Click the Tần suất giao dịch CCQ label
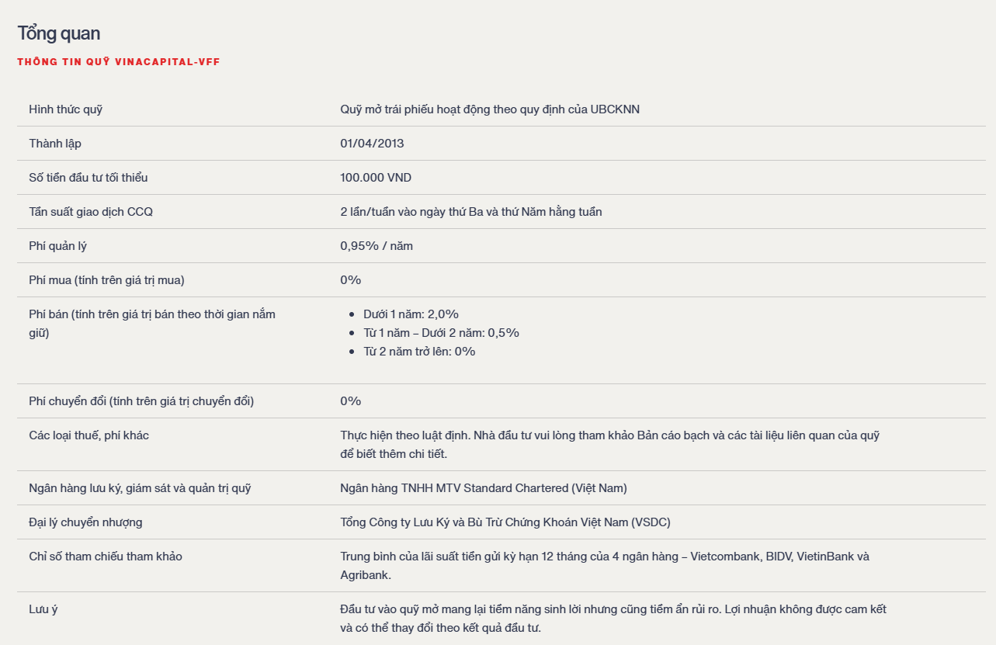This screenshot has width=996, height=645. click(91, 212)
